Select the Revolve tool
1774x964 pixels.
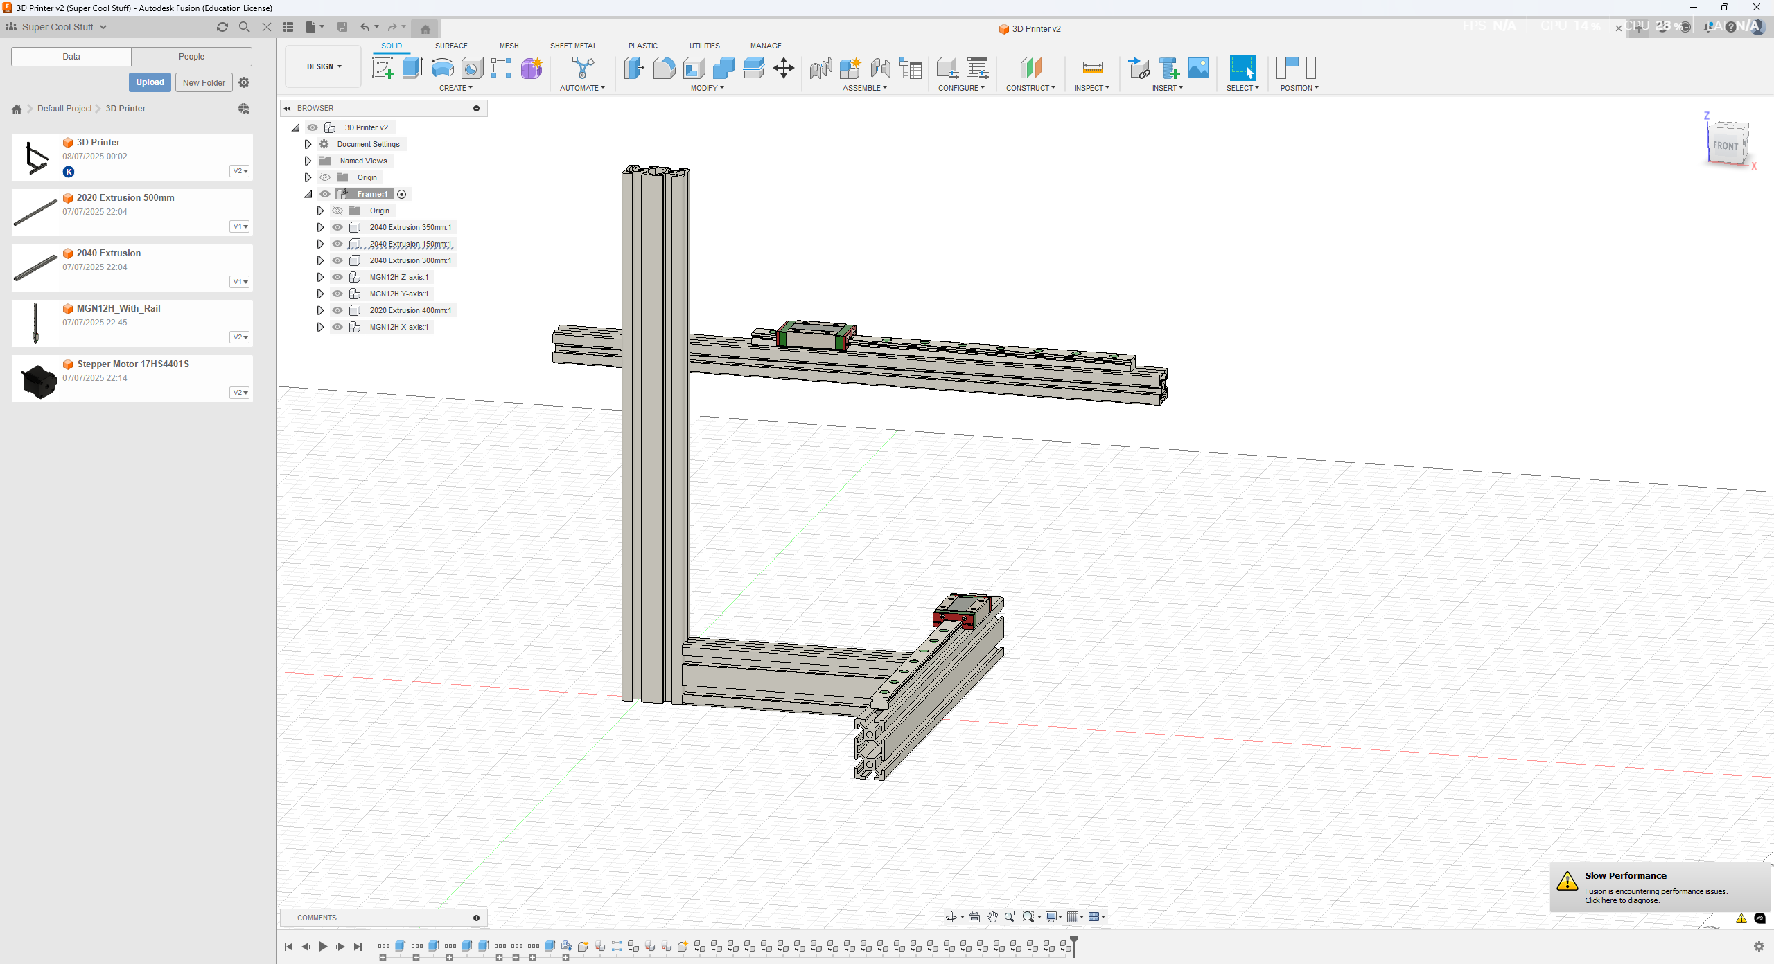click(x=442, y=68)
